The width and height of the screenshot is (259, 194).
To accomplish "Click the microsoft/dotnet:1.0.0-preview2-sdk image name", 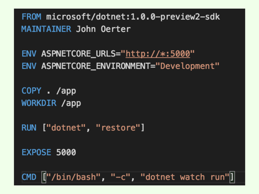I will pyautogui.click(x=133, y=17).
